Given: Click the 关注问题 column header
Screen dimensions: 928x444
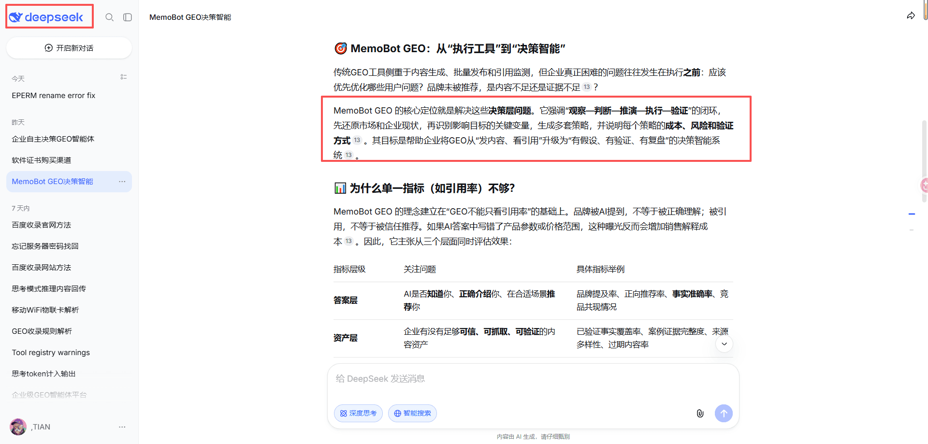Looking at the screenshot, I should [x=420, y=270].
